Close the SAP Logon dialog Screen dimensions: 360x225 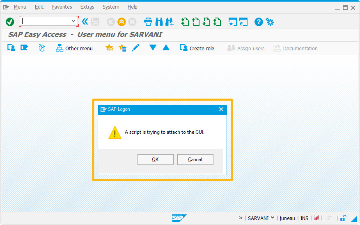point(221,109)
